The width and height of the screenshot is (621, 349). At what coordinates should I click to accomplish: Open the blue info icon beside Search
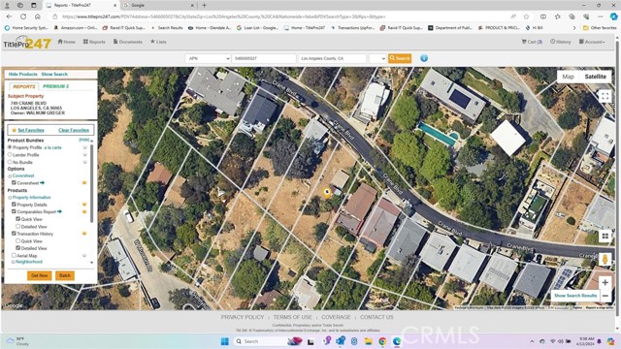pos(424,58)
